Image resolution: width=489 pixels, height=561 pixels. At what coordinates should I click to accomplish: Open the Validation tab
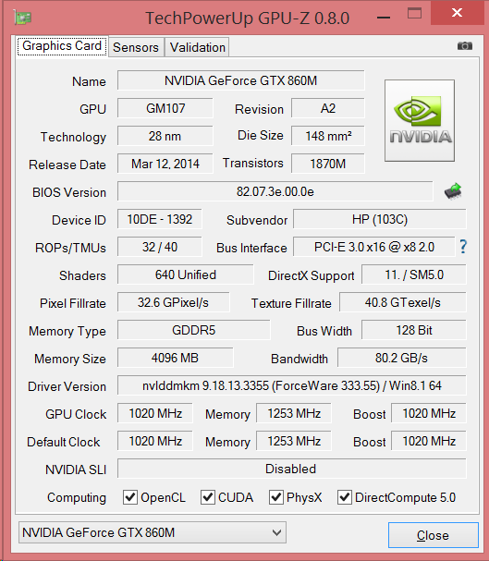coord(198,47)
